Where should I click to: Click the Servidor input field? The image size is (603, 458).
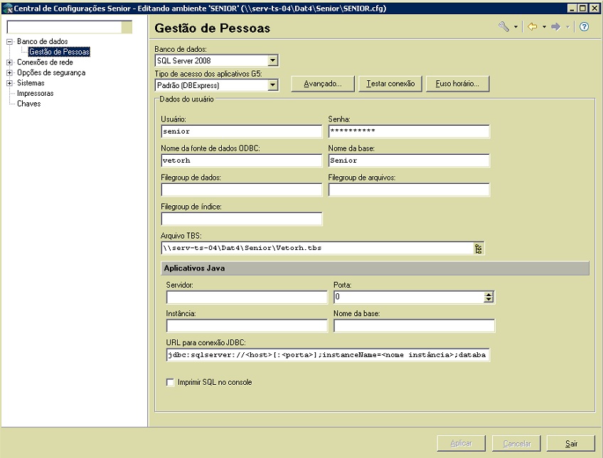[246, 297]
